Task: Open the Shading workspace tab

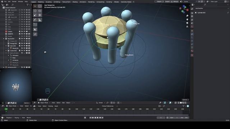Action: pyautogui.click(x=75, y=2)
